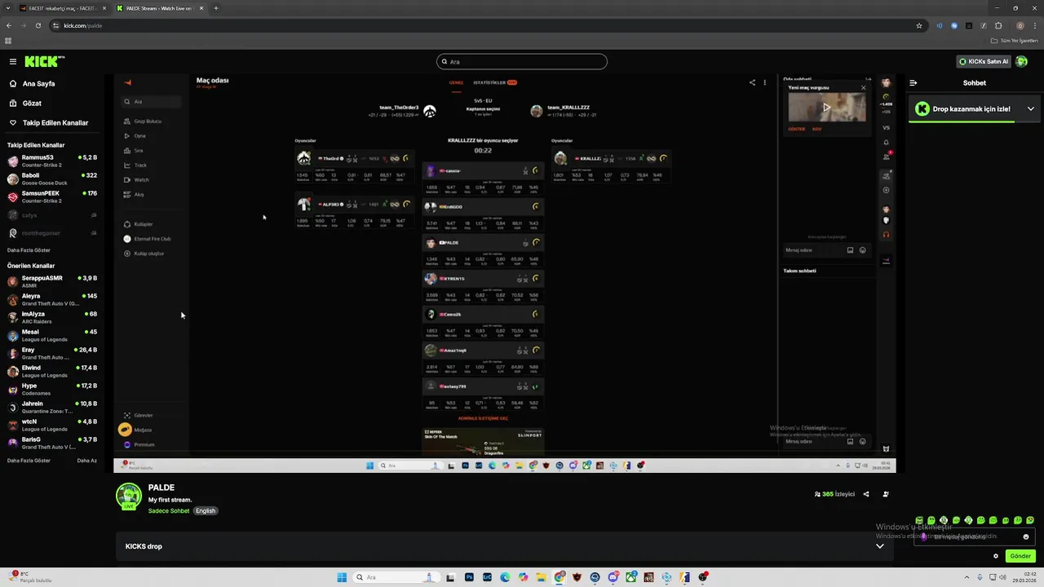
Task: Open Windows Start menu
Action: pyautogui.click(x=342, y=577)
